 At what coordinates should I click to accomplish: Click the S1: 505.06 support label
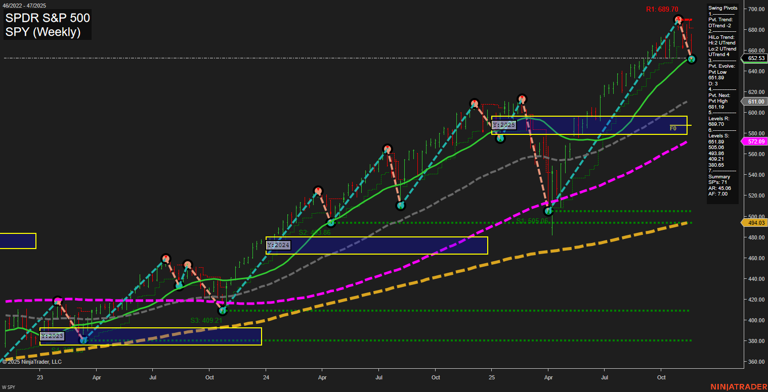tap(532, 221)
